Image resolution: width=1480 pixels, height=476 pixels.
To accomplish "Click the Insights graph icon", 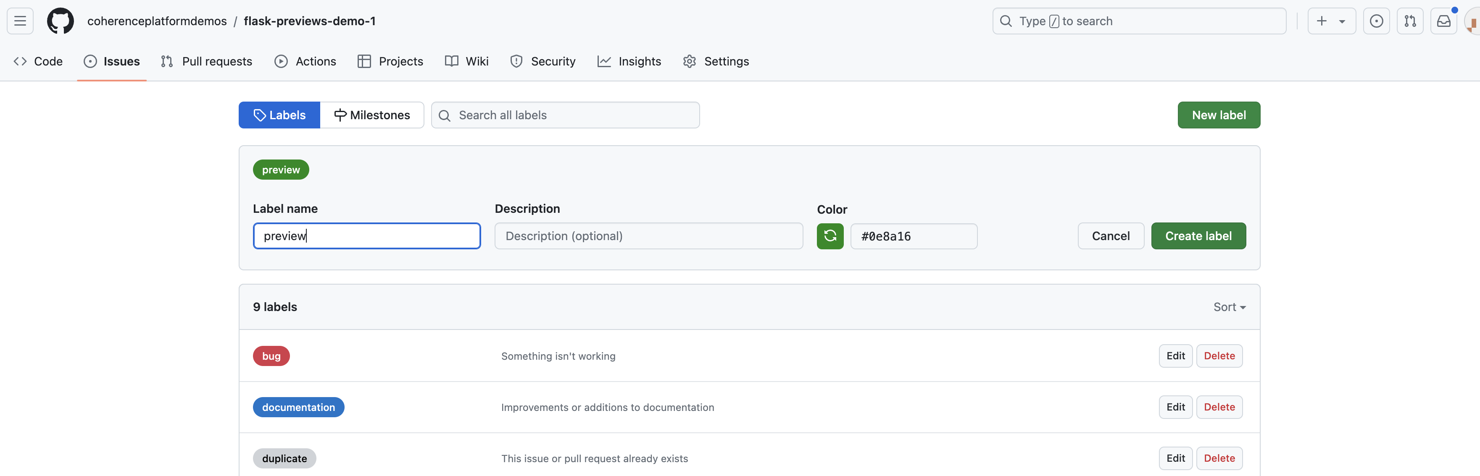I will tap(603, 61).
